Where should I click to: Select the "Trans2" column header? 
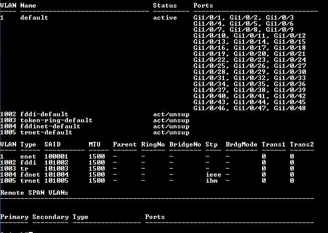(302, 144)
